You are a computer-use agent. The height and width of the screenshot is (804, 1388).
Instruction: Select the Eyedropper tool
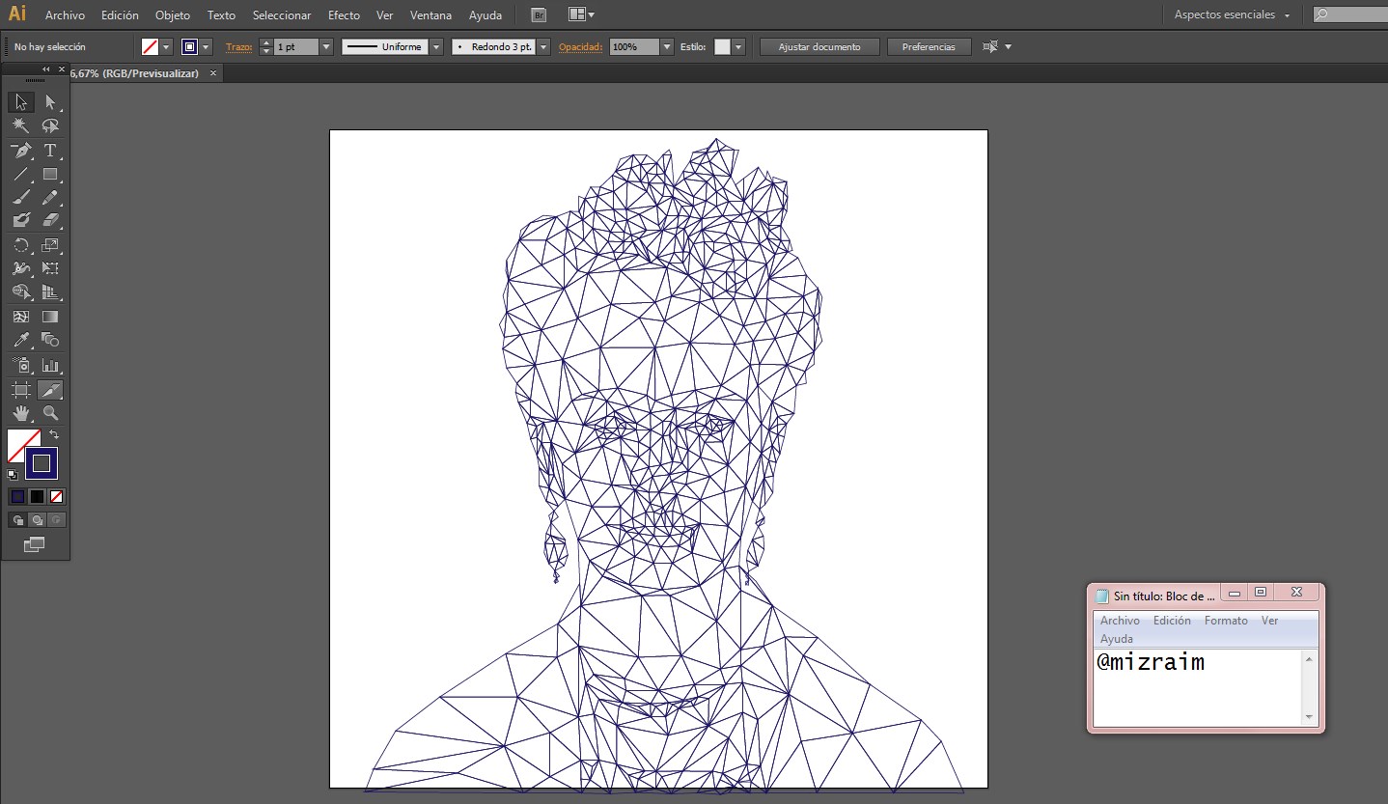point(21,340)
